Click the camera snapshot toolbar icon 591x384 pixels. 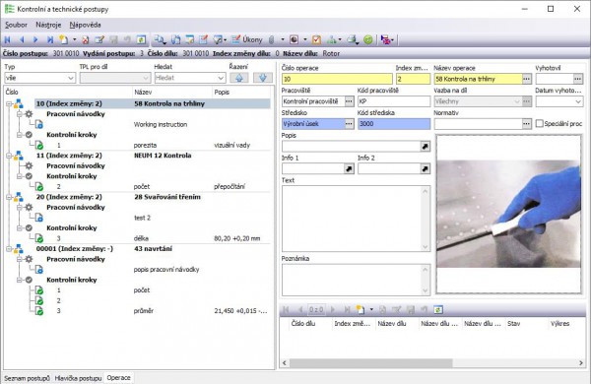294,39
